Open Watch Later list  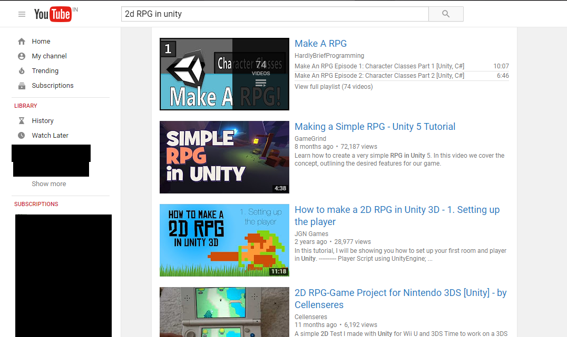[50, 135]
